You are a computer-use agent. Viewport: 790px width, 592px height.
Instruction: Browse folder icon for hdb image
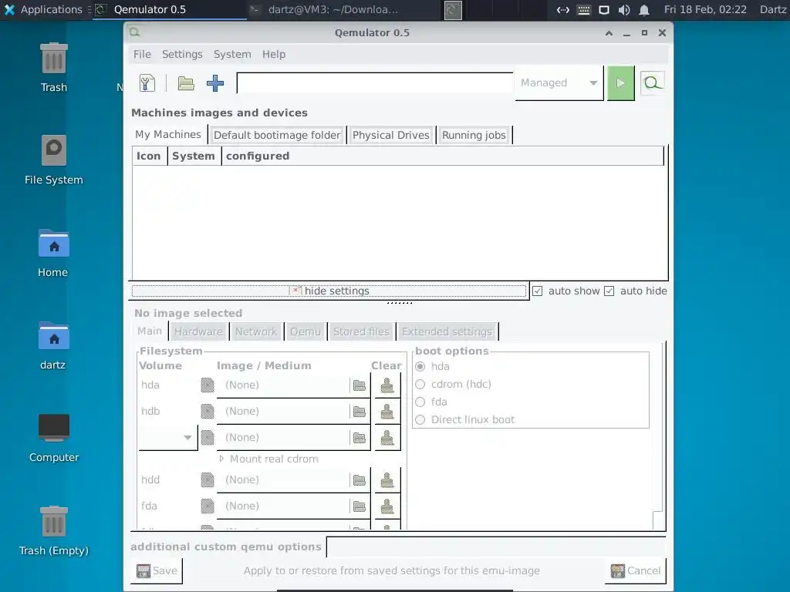click(360, 412)
